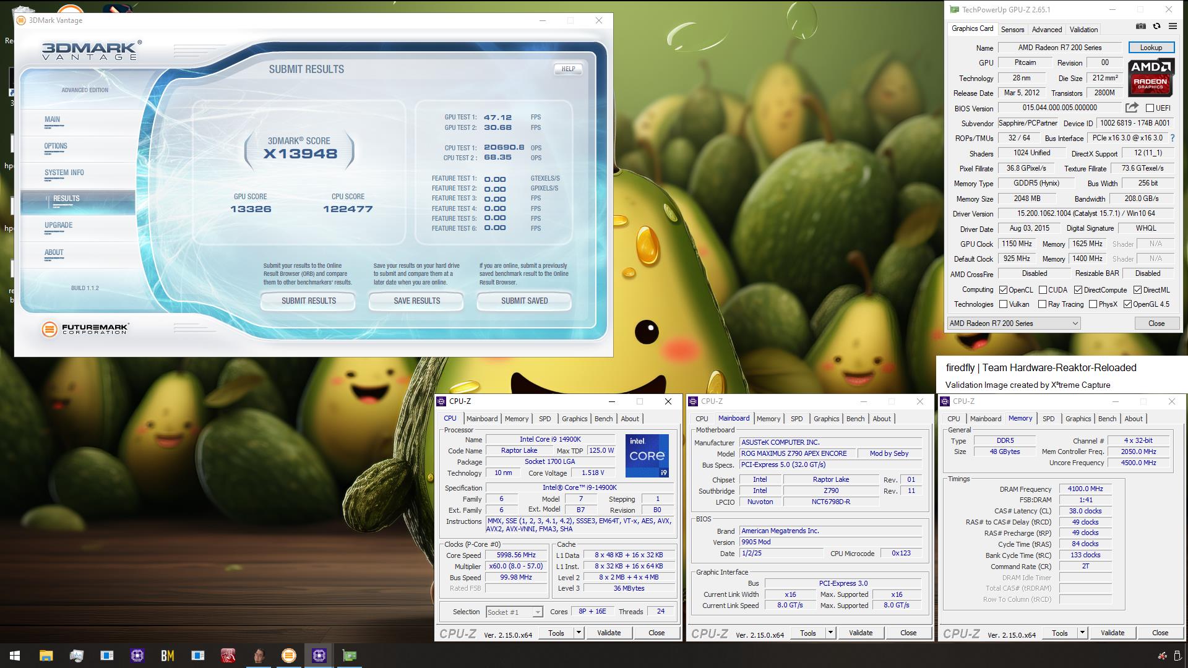The height and width of the screenshot is (668, 1188).
Task: Click the GPU Clock 1150 MHz field
Action: click(x=1017, y=244)
